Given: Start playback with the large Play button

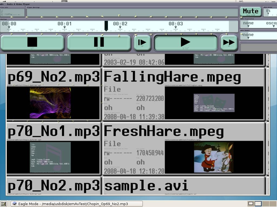Looking at the screenshot, I should coord(186,42).
